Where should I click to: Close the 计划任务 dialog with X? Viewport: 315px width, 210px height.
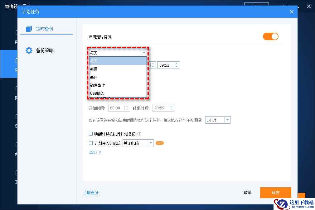292,12
